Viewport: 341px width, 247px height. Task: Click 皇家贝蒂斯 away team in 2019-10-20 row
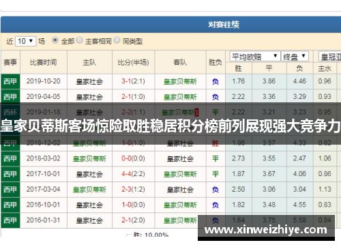click(x=180, y=81)
